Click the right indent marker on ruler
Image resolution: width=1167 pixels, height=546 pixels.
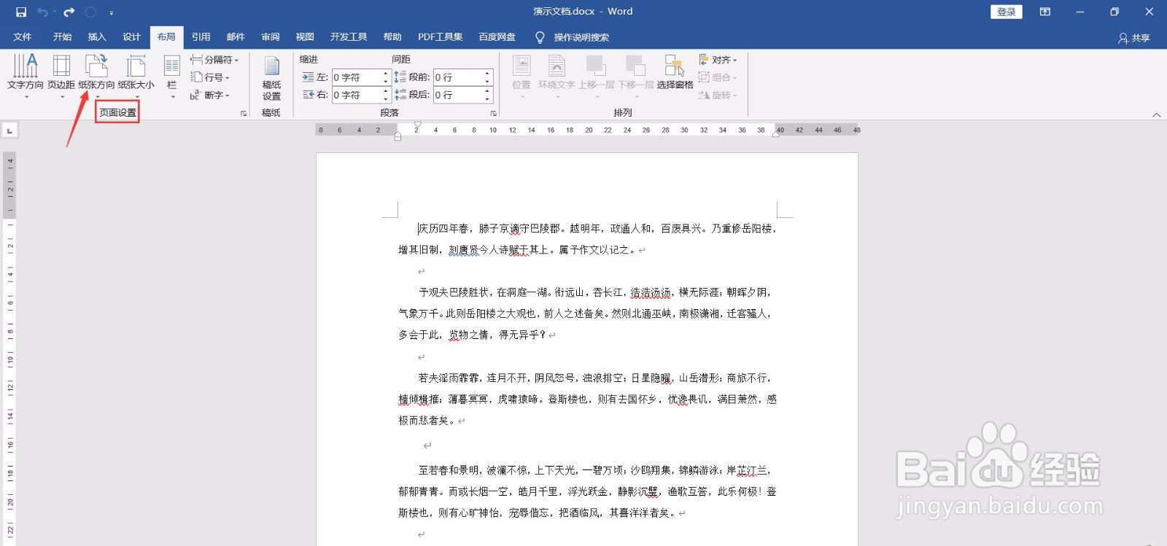776,134
